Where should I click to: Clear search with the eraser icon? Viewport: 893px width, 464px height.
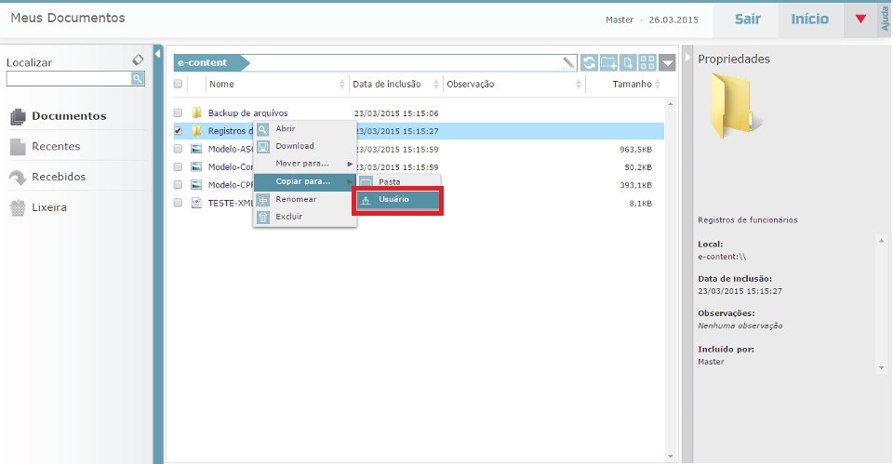click(138, 60)
